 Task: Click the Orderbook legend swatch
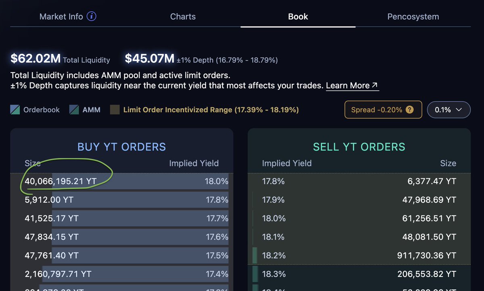pos(15,109)
